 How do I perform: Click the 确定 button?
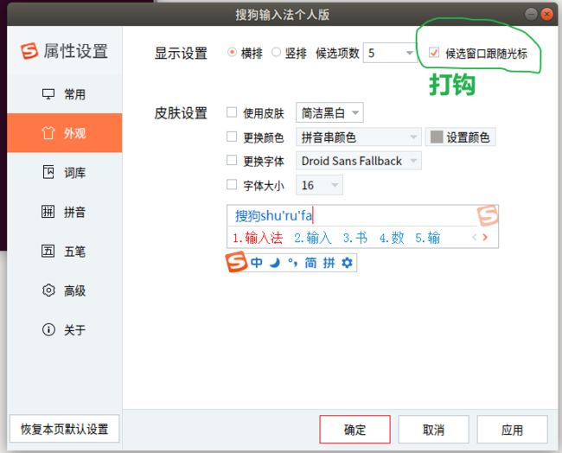(354, 430)
